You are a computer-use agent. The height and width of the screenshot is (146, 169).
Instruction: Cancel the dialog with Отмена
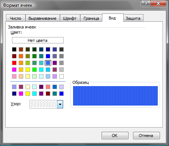(147, 136)
